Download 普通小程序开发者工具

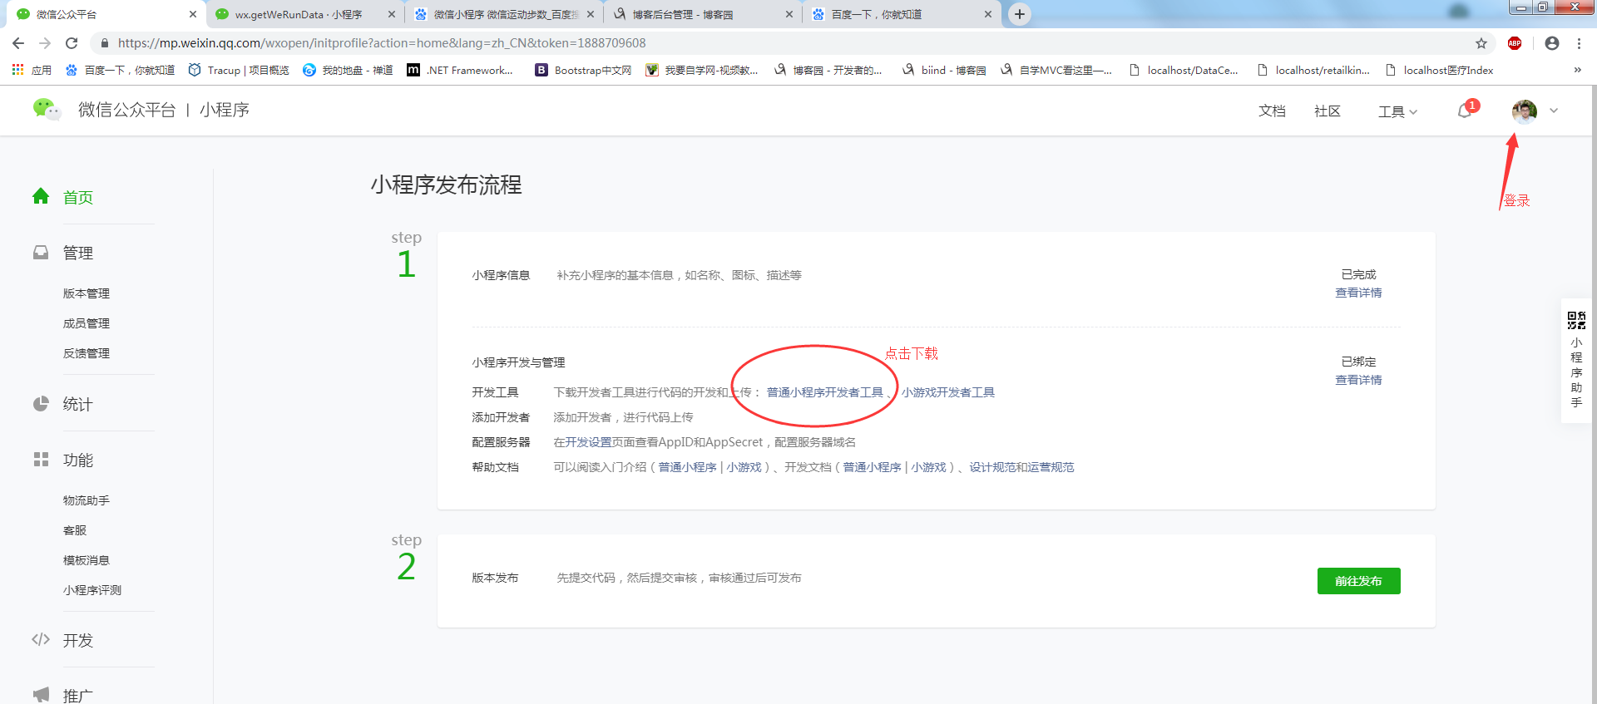[825, 392]
